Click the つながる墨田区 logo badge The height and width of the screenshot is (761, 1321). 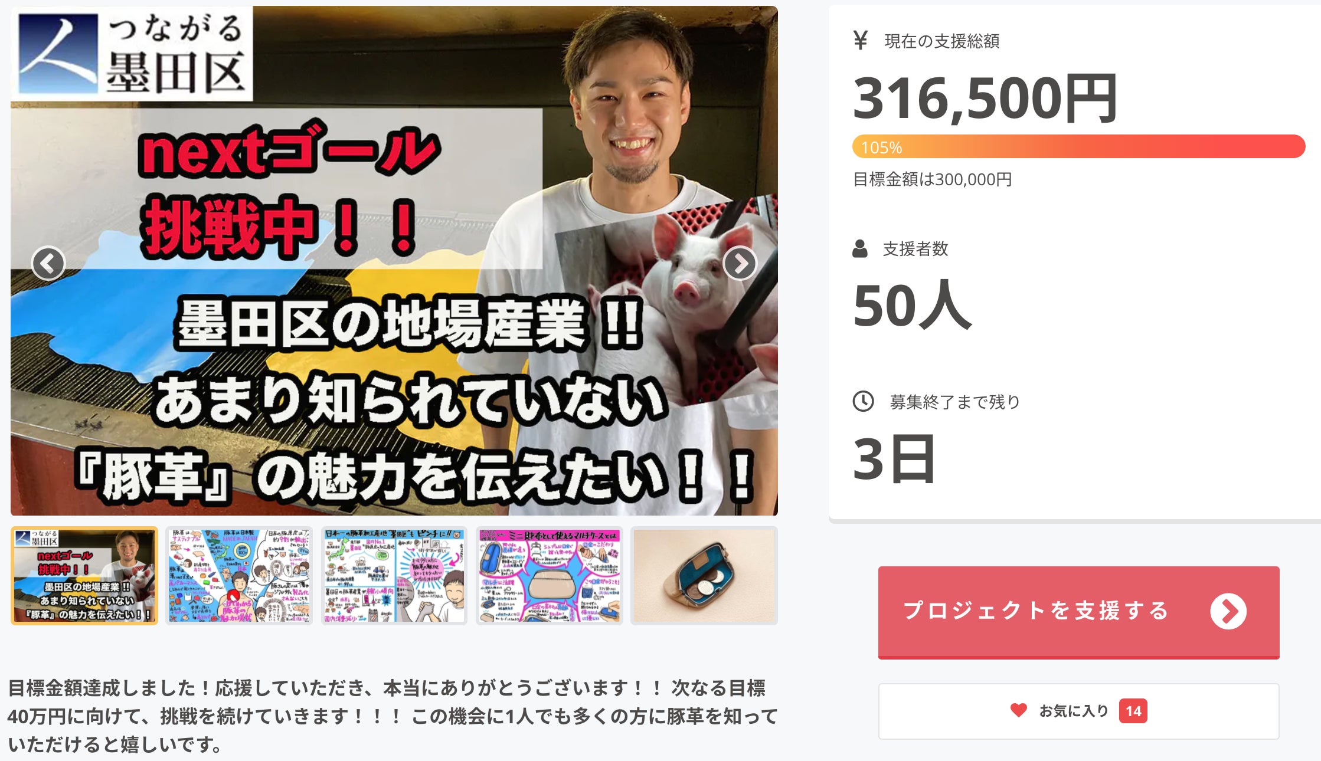(x=132, y=53)
